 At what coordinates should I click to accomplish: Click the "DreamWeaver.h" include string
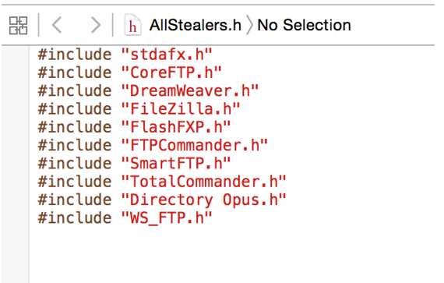click(190, 90)
